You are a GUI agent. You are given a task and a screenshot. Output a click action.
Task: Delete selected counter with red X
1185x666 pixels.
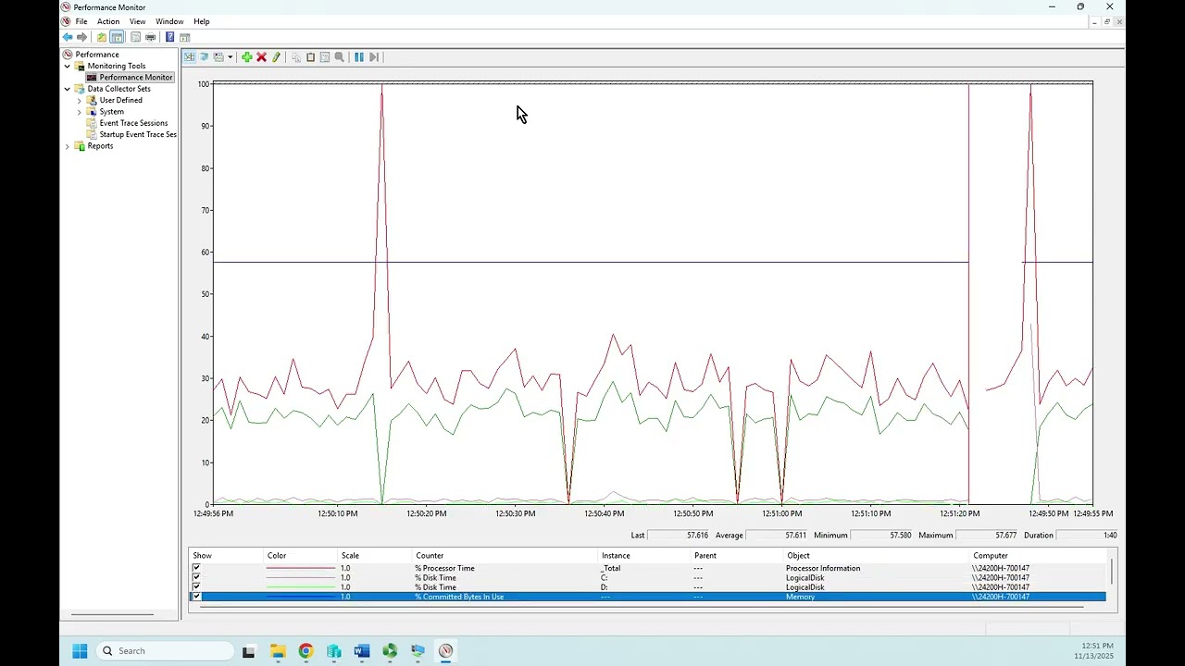click(261, 57)
